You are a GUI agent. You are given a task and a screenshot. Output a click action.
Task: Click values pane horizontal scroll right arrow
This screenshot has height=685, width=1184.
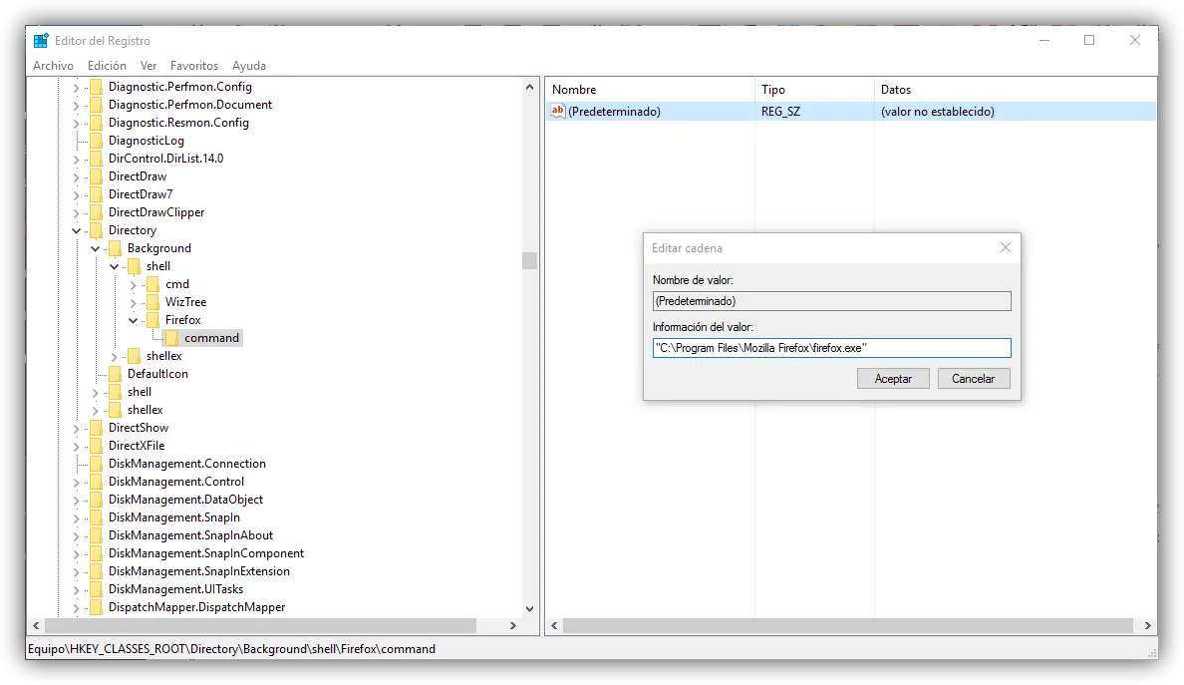[1148, 625]
